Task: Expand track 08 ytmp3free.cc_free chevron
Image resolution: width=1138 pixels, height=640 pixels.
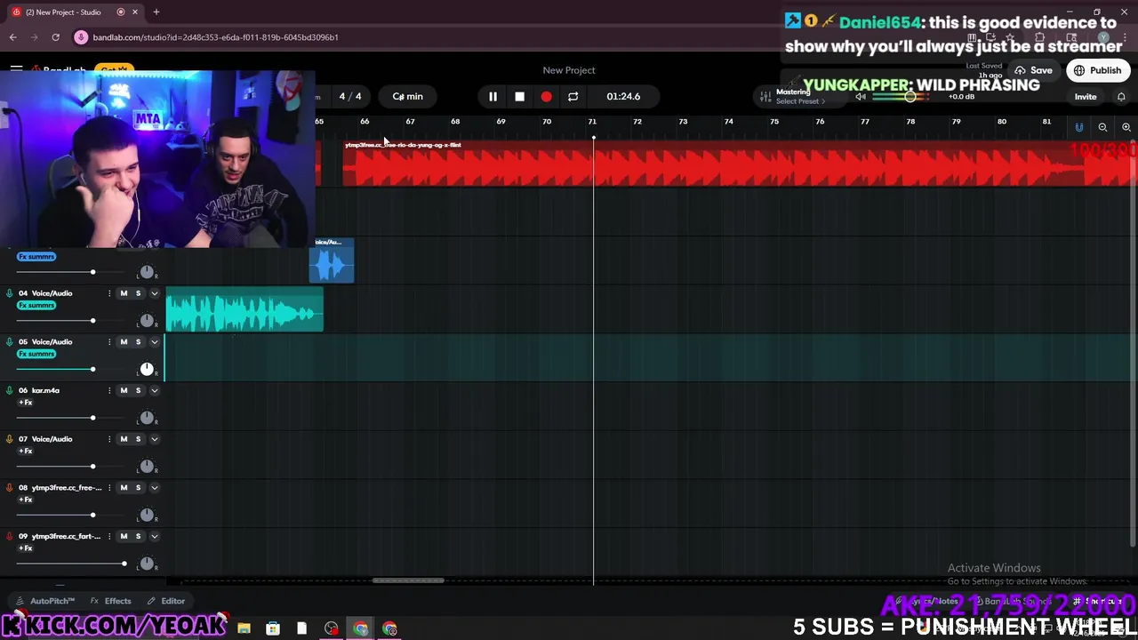Action: (x=154, y=488)
